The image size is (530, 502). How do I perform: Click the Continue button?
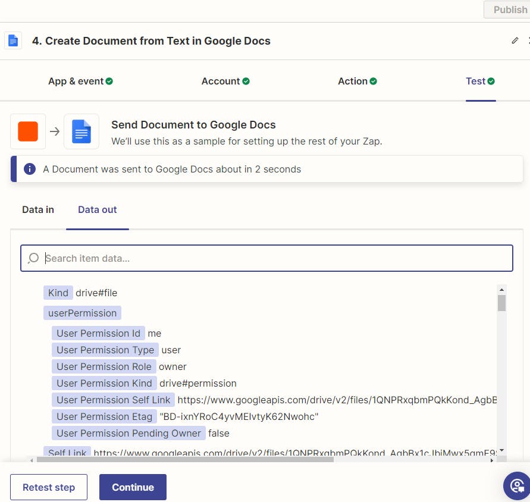pyautogui.click(x=133, y=487)
